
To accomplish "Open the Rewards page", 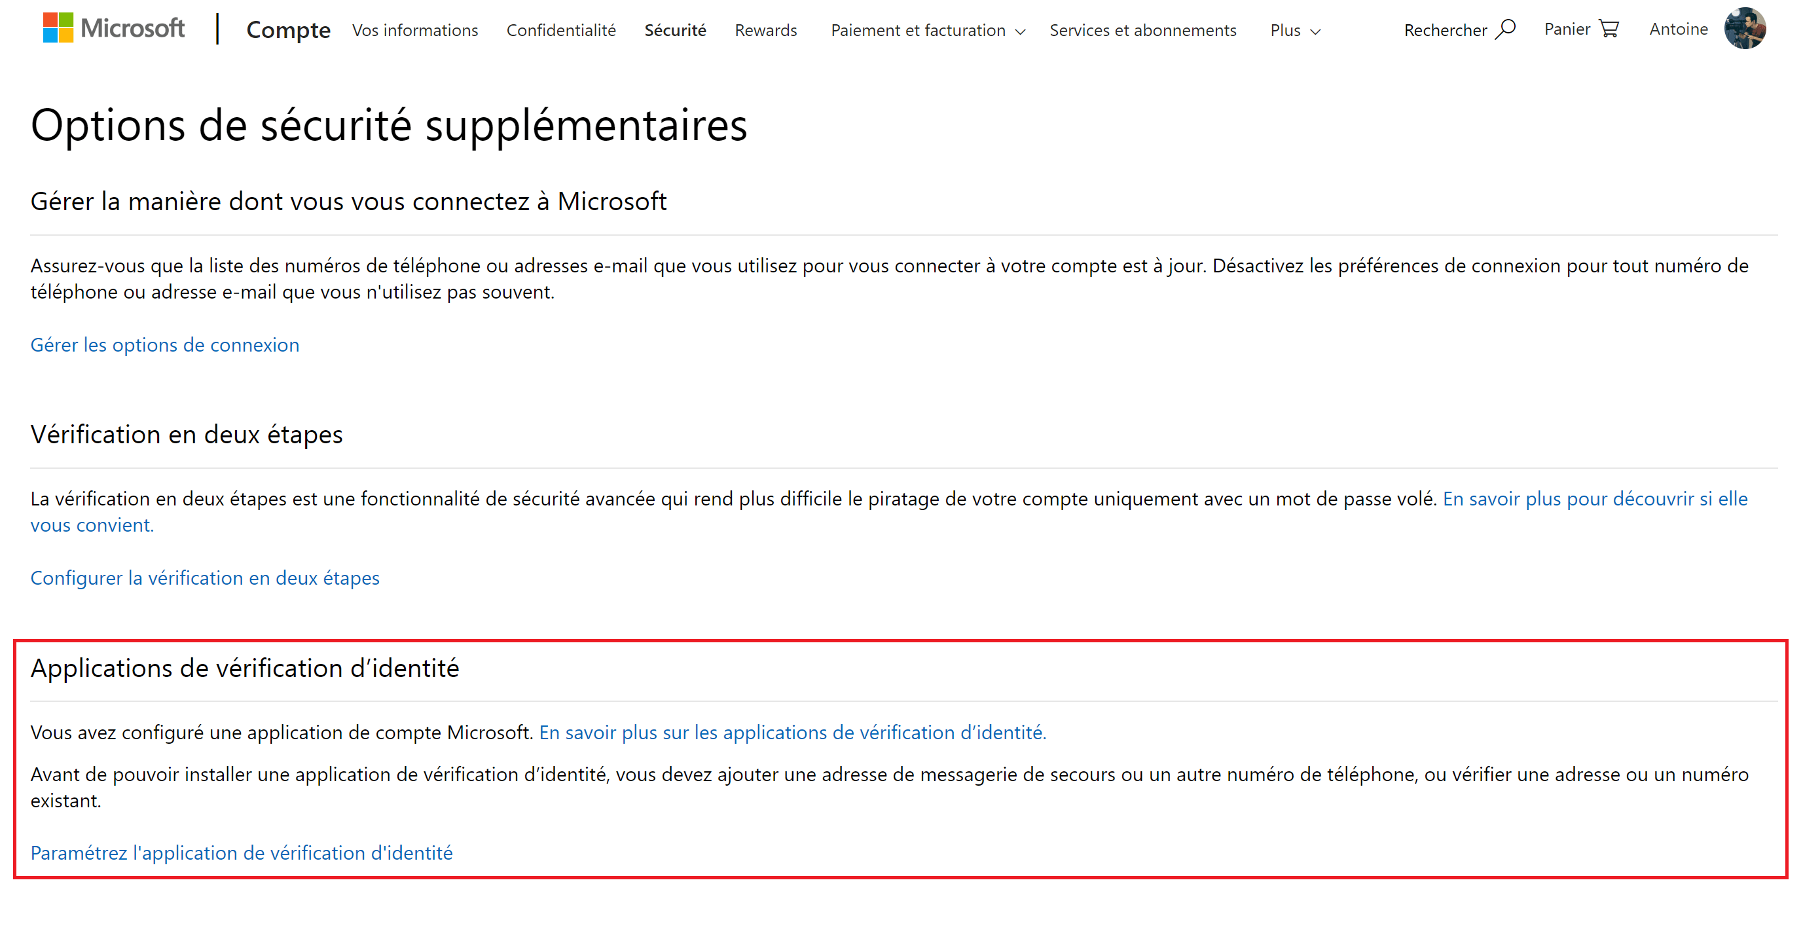I will coord(765,30).
